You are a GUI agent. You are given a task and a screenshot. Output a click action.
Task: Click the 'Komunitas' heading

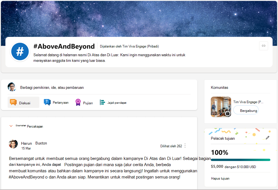220,87
